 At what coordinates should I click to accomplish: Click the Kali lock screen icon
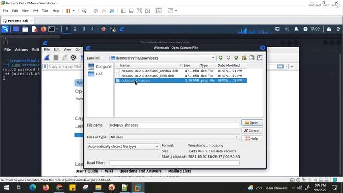pyautogui.click(x=329, y=29)
